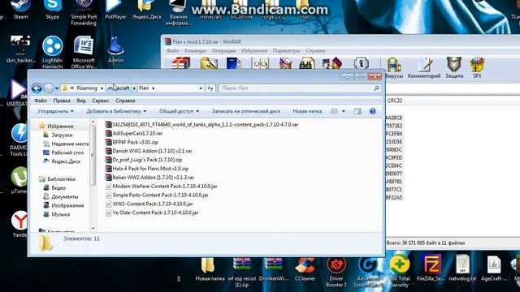Open WinRAR's Параметры menu
Screen dimensions: 520x292
pos(286,50)
